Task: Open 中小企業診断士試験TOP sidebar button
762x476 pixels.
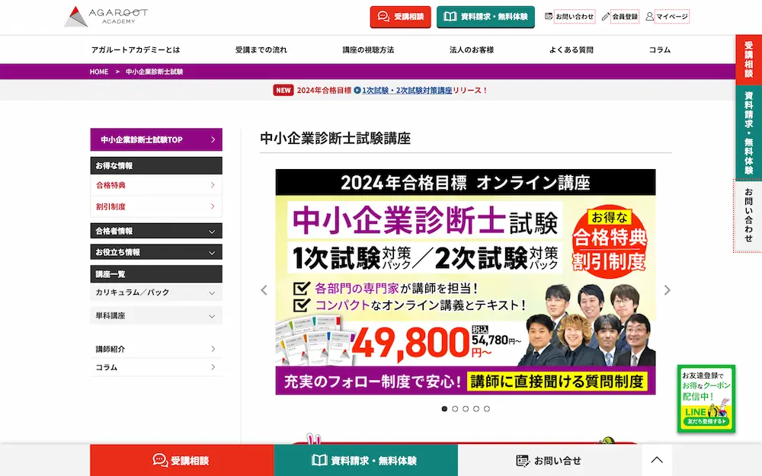Action: [156, 140]
